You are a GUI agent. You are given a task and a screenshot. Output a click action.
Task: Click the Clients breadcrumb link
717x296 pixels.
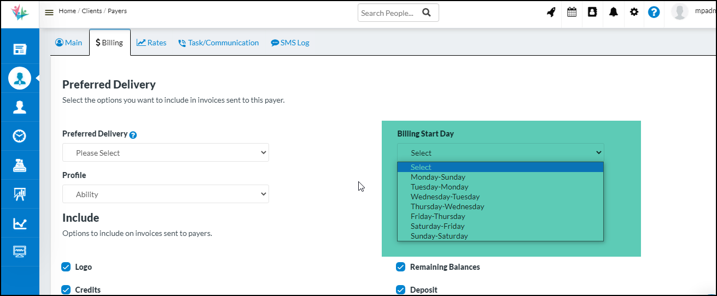coord(91,11)
